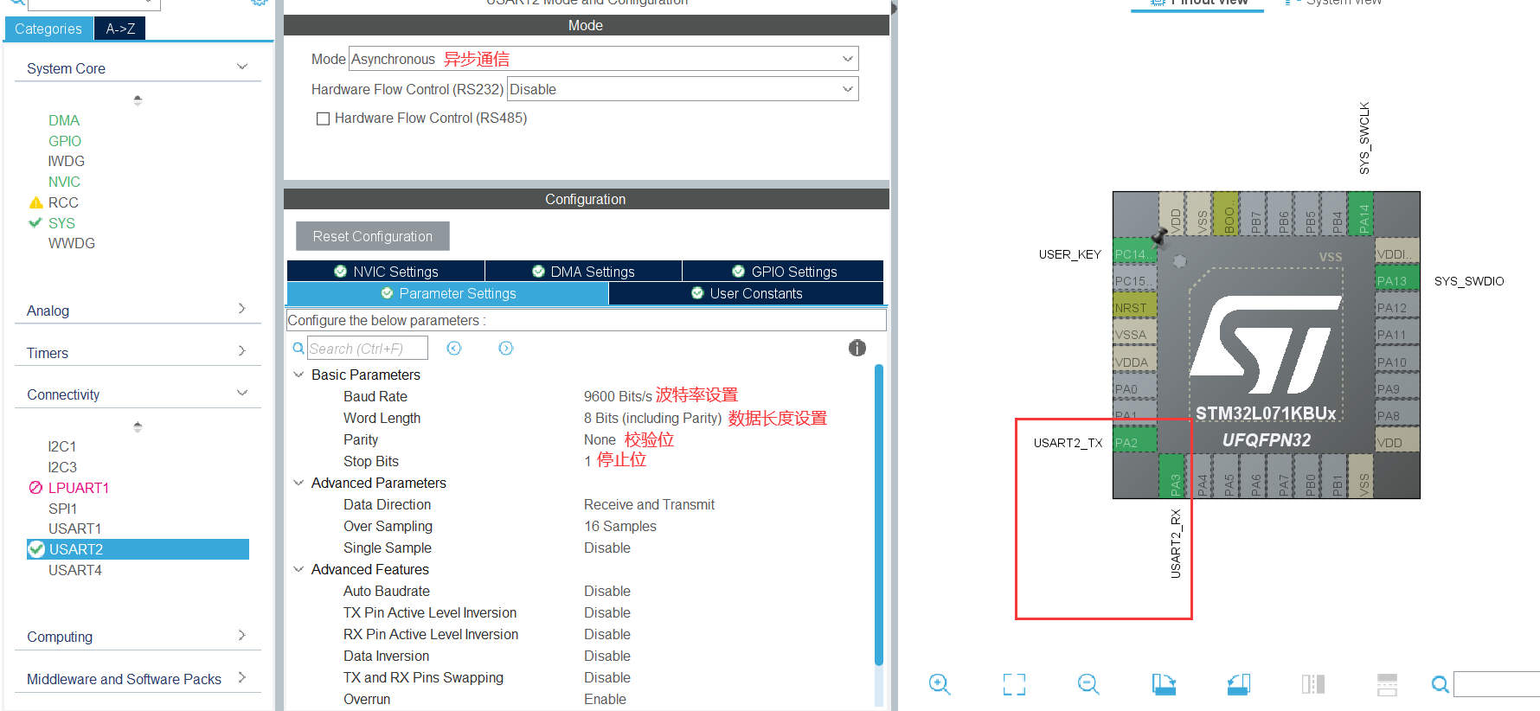Select DMA in System Core

(64, 120)
